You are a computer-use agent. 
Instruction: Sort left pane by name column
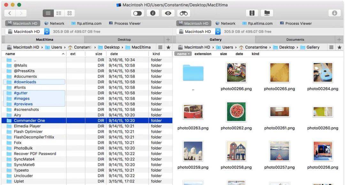coord(34,54)
